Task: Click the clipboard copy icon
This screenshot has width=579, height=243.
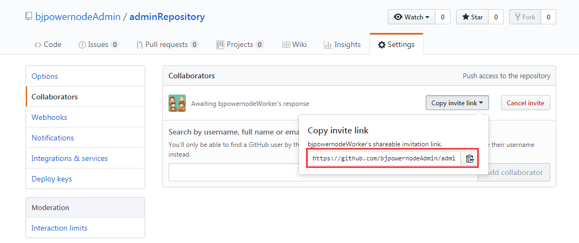Action: (470, 159)
